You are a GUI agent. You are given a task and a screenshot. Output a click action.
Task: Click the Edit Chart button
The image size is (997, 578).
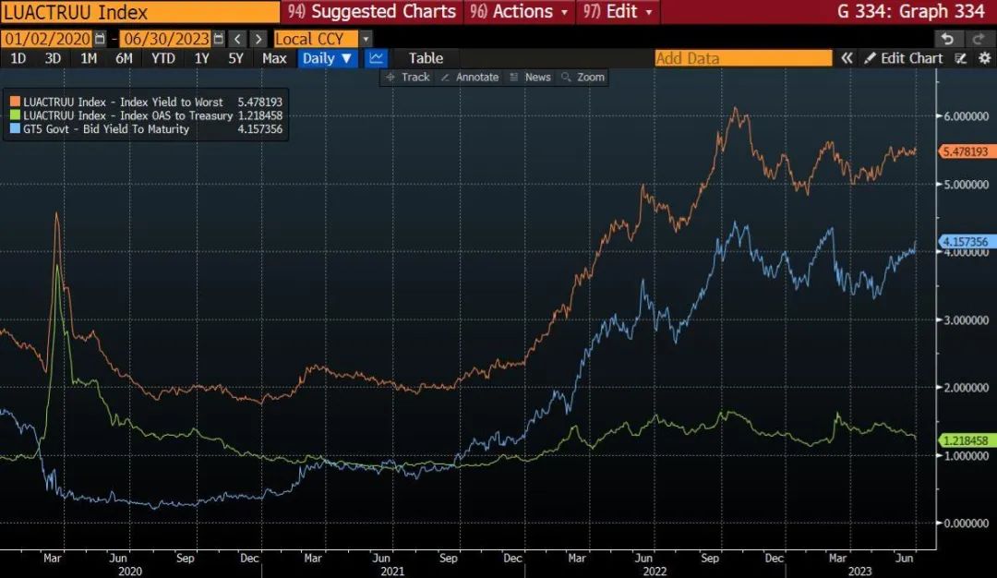[904, 58]
